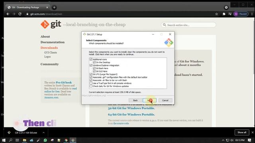Toggle On the Desktop checkbox
Image resolution: width=255 pixels, height=143 pixels.
click(x=94, y=62)
